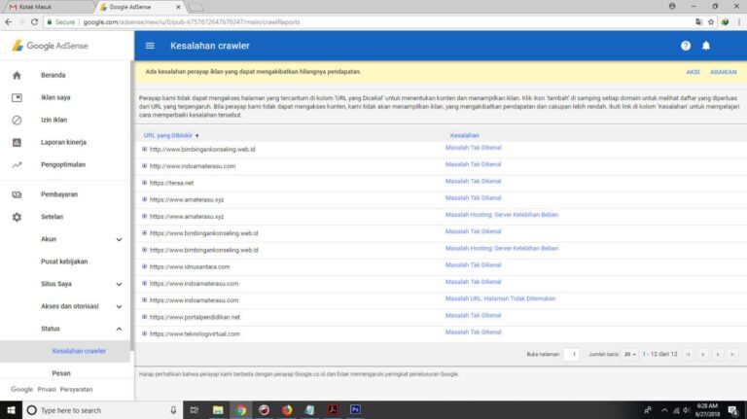Click the Setelan gear icon
The width and height of the screenshot is (747, 419).
17,217
